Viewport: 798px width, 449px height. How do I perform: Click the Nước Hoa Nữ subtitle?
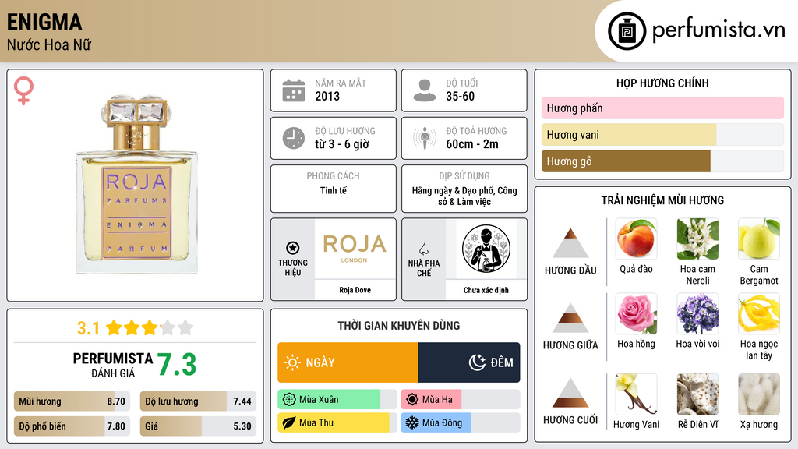(x=49, y=44)
